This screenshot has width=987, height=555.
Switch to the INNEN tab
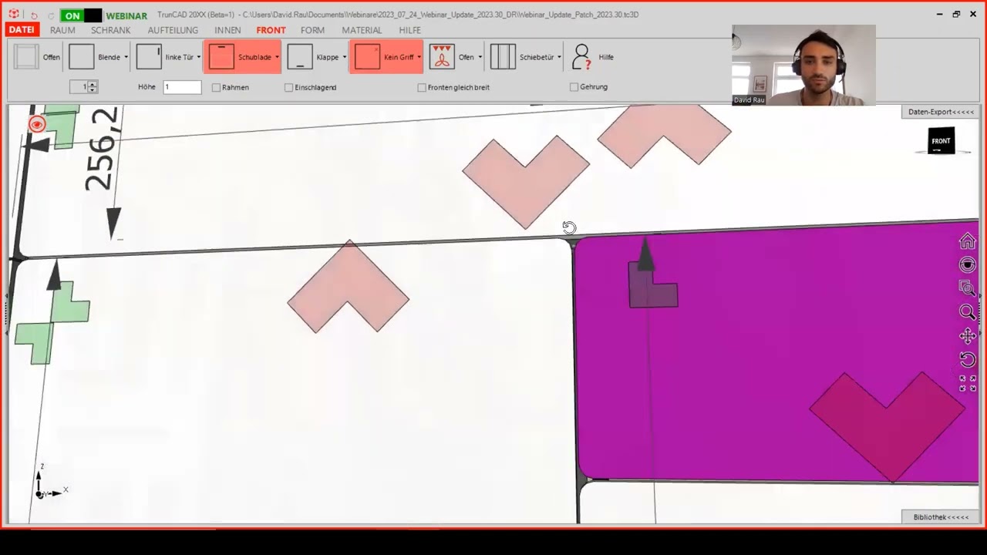227,30
